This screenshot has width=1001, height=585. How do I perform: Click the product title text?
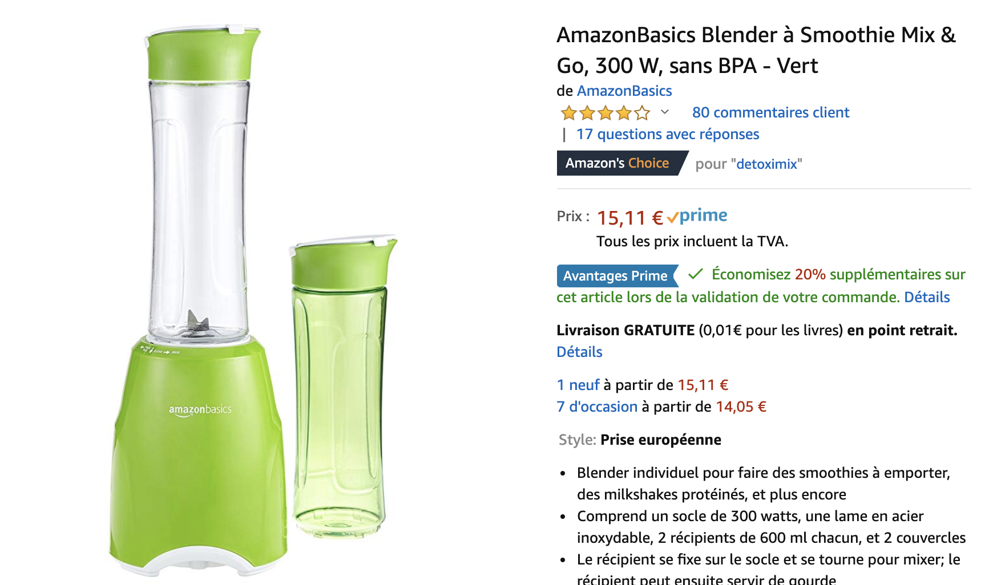point(756,50)
